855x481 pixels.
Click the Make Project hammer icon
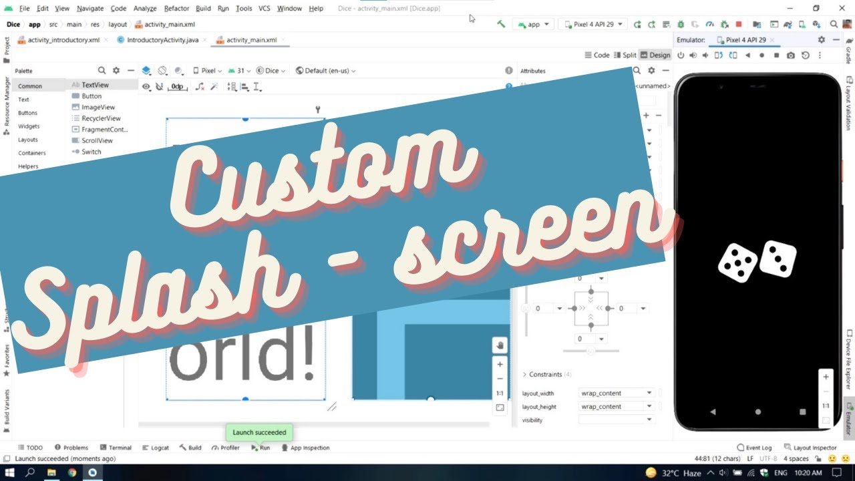501,24
